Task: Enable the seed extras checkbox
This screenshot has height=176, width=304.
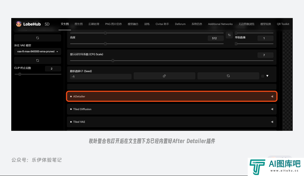Action: click(263, 76)
